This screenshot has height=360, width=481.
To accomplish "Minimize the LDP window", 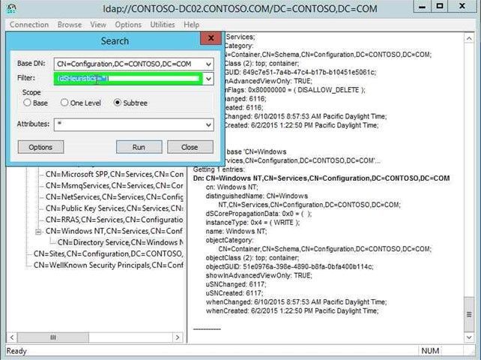I will click(423, 7).
